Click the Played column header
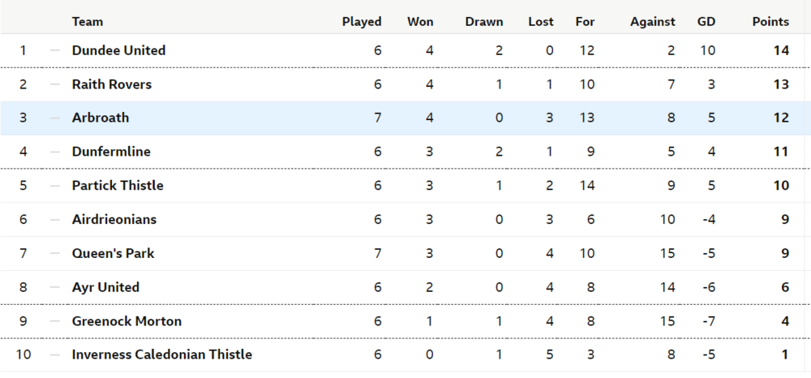The height and width of the screenshot is (378, 811). [x=362, y=22]
